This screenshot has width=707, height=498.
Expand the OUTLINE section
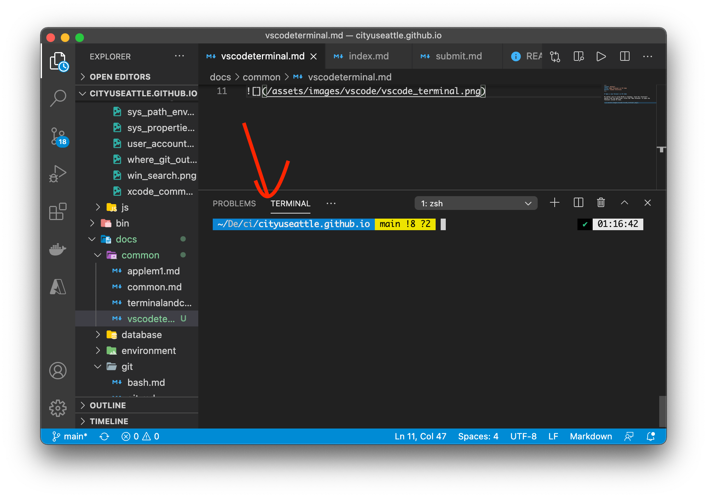coord(108,405)
